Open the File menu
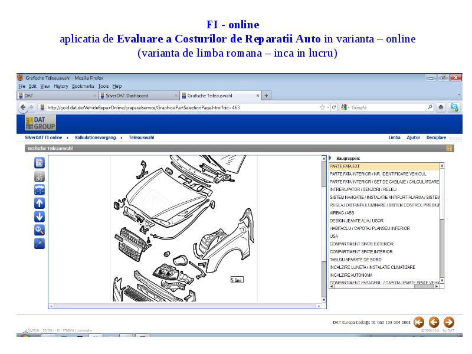472x354 pixels. coord(22,86)
